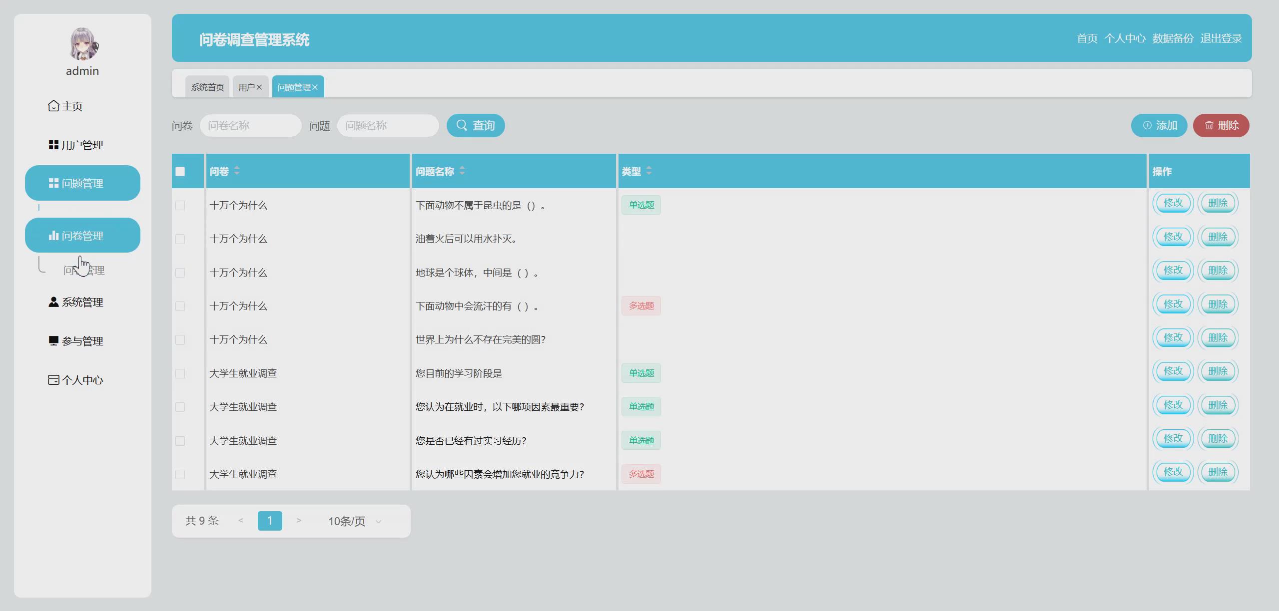This screenshot has height=611, width=1279.
Task: Switch to the 系统首页 tab
Action: coord(207,86)
